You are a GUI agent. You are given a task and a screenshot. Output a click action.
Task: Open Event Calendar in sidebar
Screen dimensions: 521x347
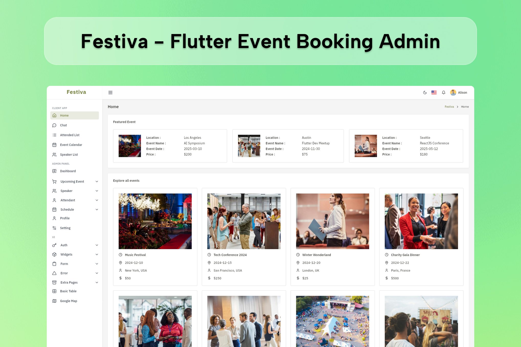(x=71, y=145)
